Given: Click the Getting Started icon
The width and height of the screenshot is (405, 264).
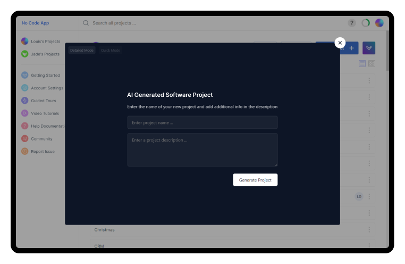Looking at the screenshot, I should 25,76.
